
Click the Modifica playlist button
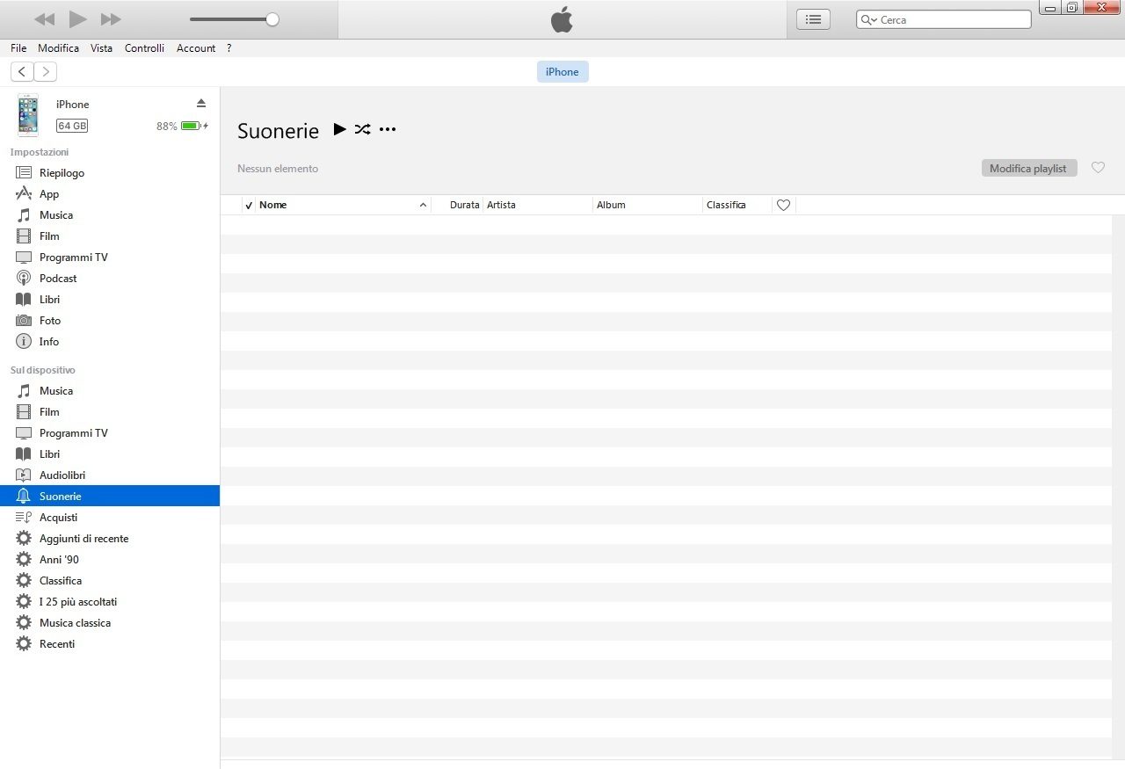coord(1029,168)
